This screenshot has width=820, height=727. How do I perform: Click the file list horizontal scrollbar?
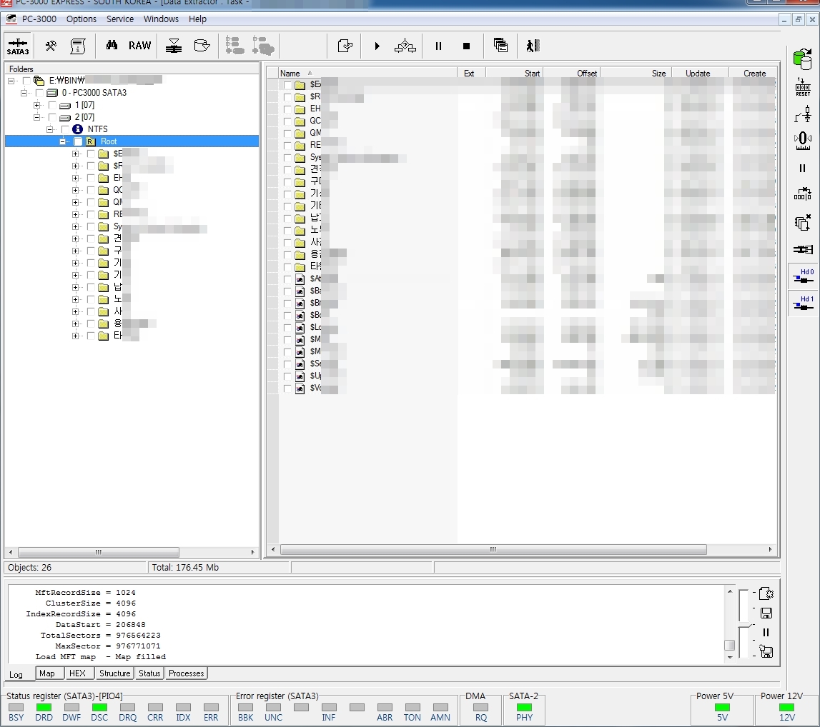click(493, 549)
